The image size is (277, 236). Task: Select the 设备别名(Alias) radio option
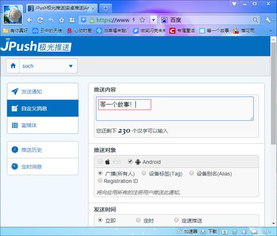192,173
